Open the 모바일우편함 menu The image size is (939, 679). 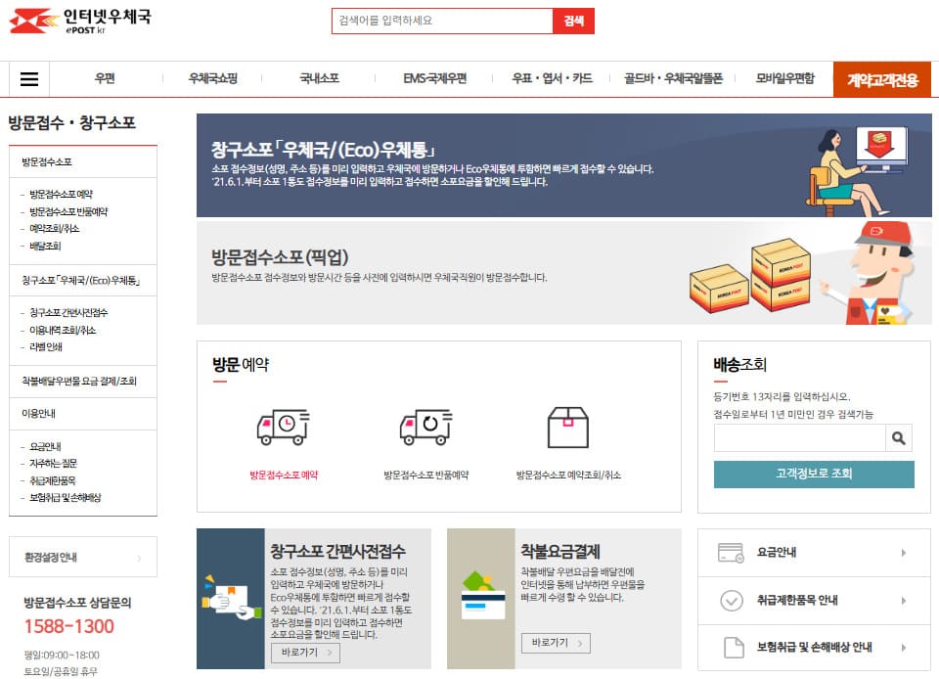(785, 78)
